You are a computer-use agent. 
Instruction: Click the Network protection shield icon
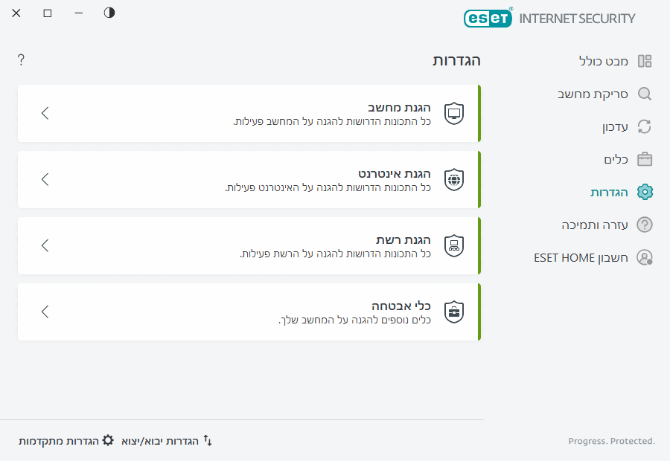[x=454, y=245]
